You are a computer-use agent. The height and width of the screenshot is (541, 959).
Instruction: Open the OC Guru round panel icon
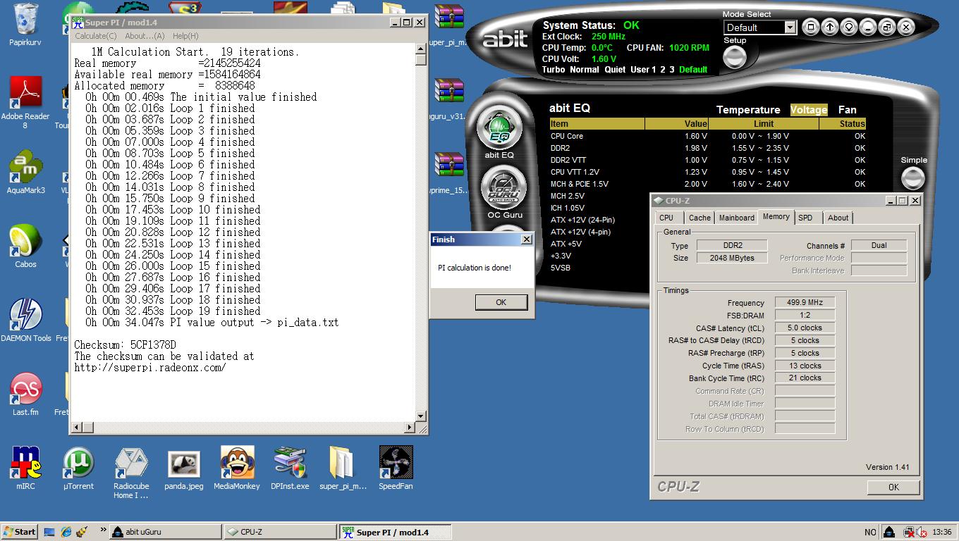pos(504,187)
